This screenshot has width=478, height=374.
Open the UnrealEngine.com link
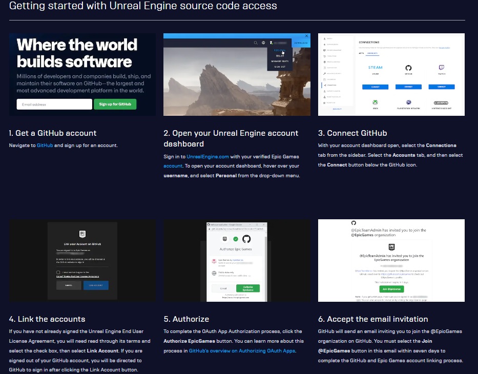point(207,156)
